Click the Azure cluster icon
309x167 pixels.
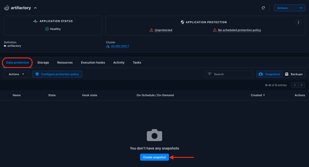coord(108,46)
